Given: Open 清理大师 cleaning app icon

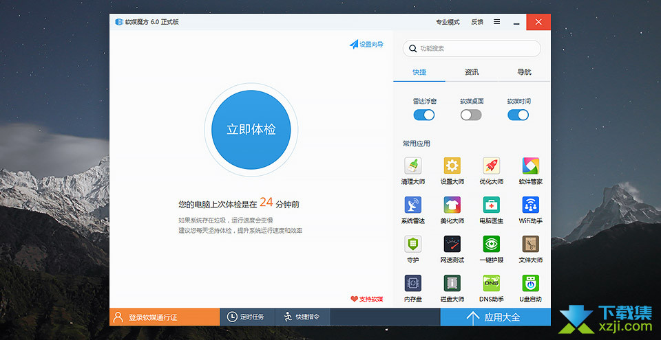Looking at the screenshot, I should pyautogui.click(x=412, y=166).
